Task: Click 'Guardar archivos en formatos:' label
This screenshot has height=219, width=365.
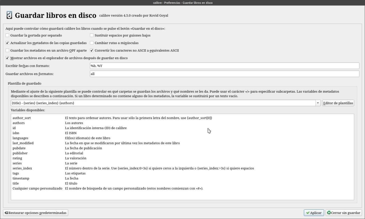Action: tap(30, 74)
